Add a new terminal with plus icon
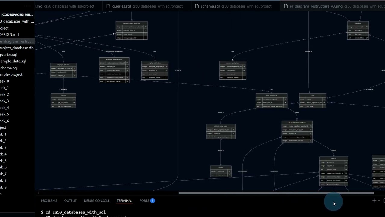385x217 pixels. pos(374,200)
